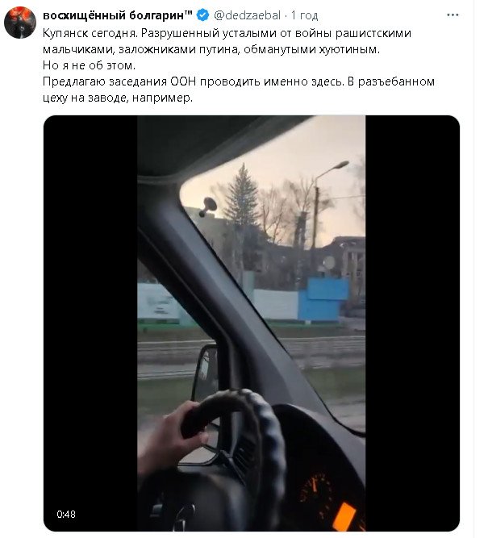
Task: Open the post via the "1 год" timestamp
Action: tap(304, 15)
